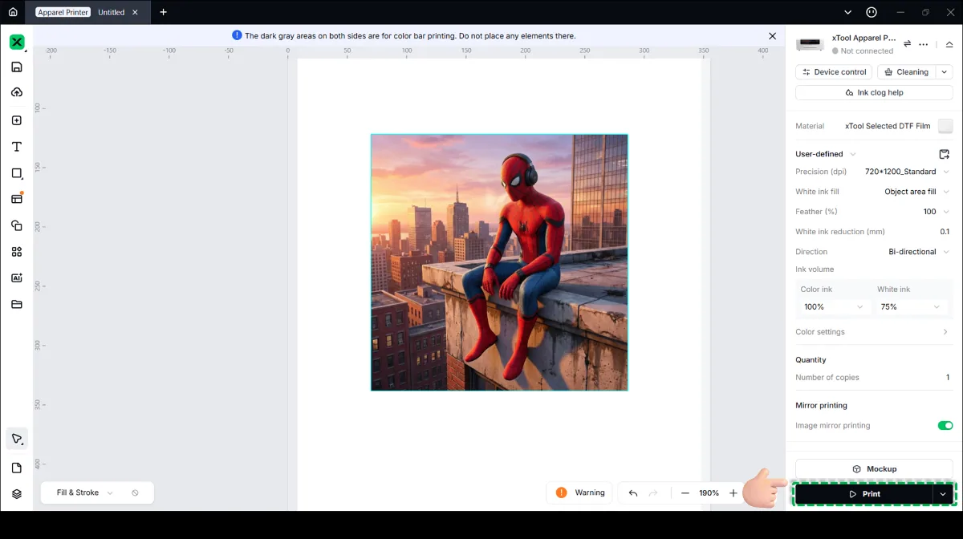Viewport: 963px width, 539px height.
Task: Open the Mockup button
Action: (x=874, y=469)
